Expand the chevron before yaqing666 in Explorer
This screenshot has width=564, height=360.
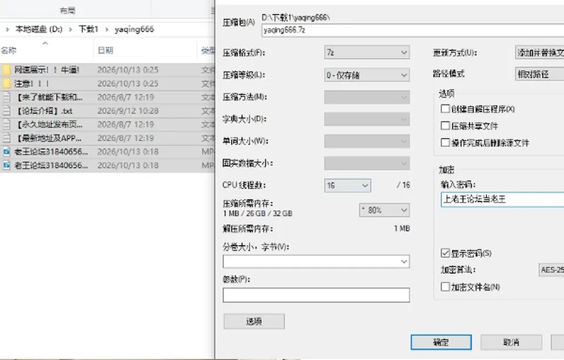107,29
